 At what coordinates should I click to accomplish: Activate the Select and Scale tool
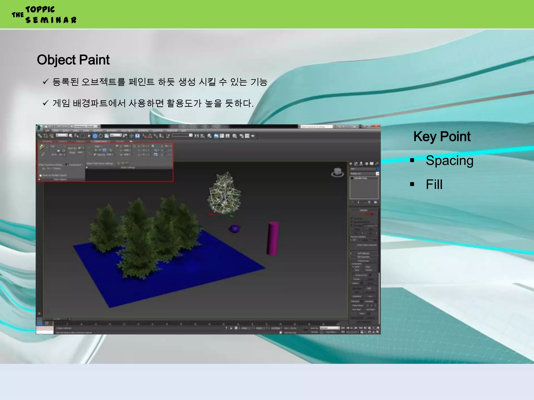pos(107,136)
